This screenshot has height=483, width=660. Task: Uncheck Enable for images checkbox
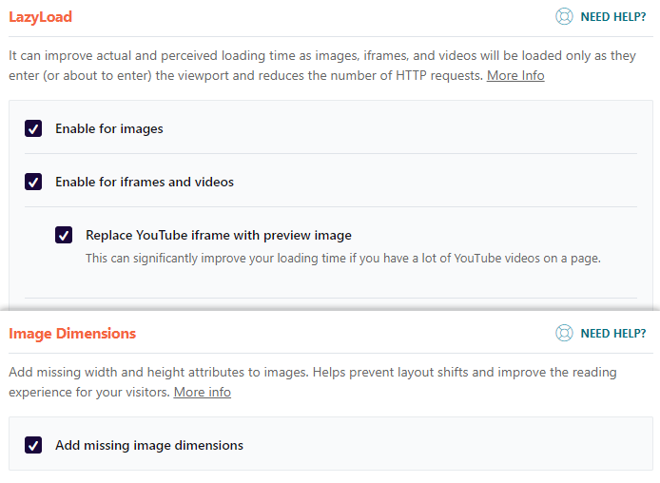[33, 128]
